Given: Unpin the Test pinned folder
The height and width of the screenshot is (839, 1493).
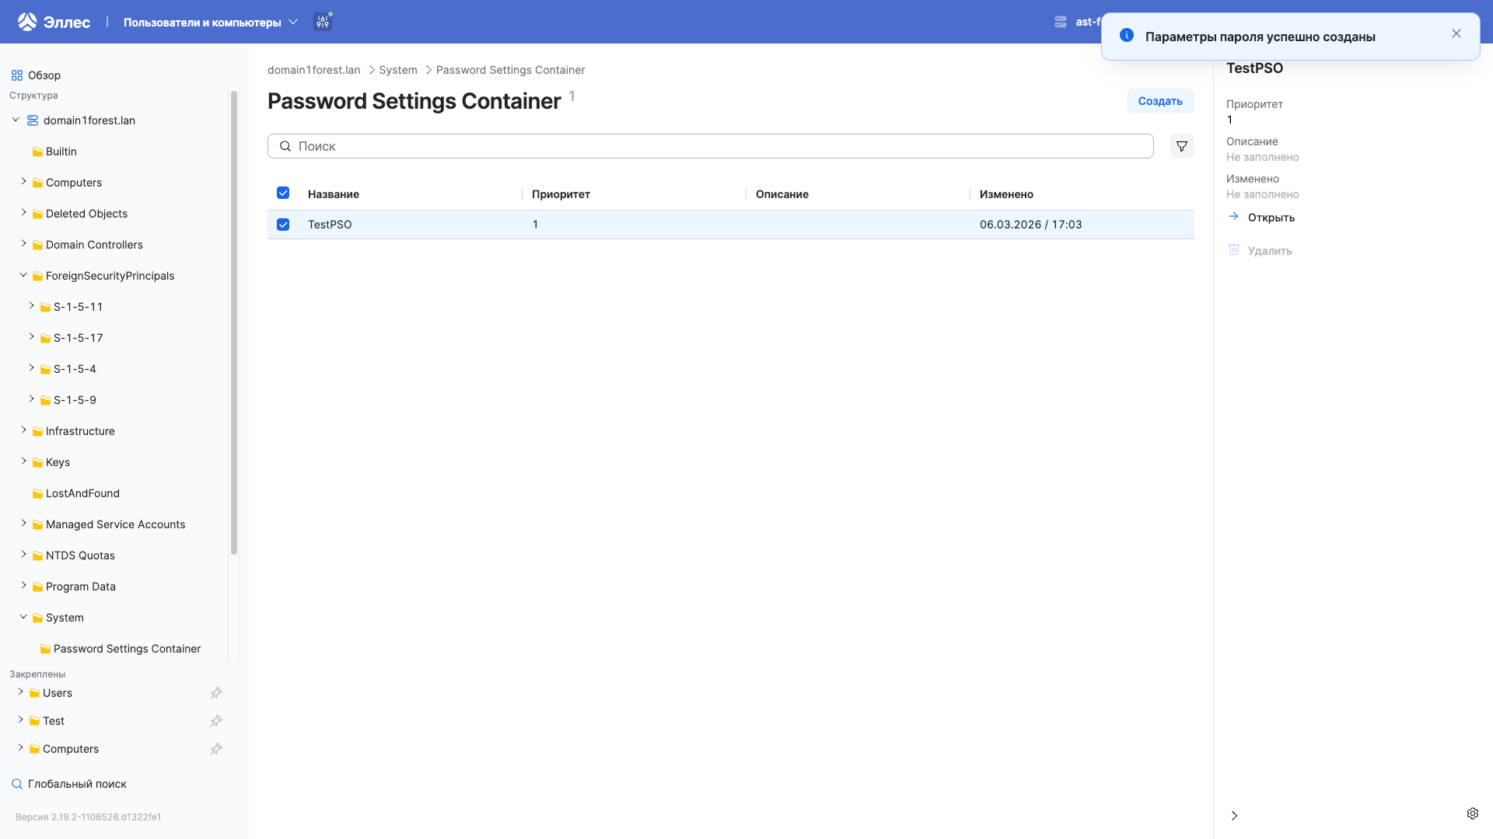Looking at the screenshot, I should [x=216, y=721].
